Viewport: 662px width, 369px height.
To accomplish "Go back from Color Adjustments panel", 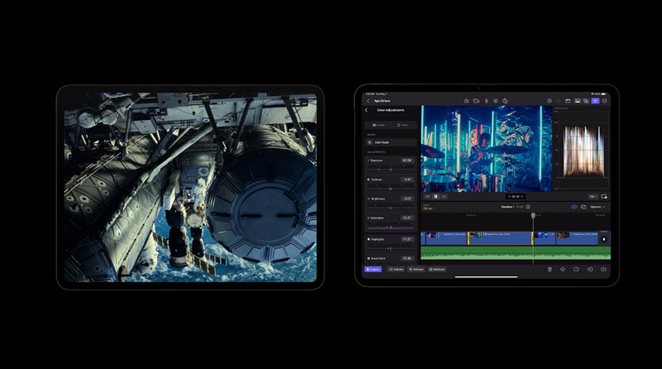I will point(367,110).
